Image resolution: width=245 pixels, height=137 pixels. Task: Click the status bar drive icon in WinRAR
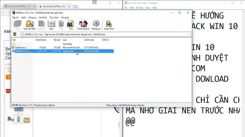pos(13,105)
